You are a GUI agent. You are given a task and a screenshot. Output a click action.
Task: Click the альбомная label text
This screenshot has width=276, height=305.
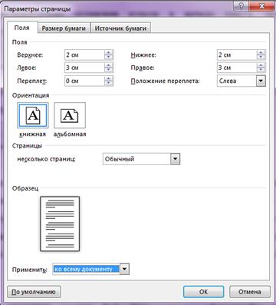pos(70,134)
